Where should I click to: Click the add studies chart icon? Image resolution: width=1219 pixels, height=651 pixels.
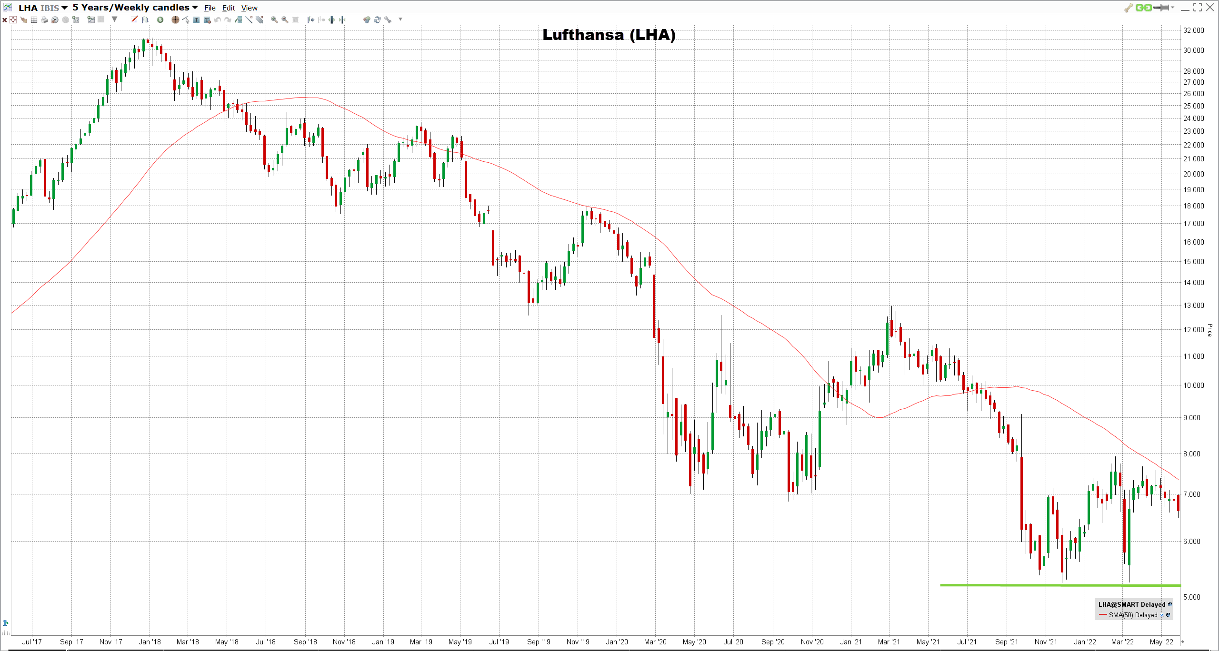[x=76, y=20]
